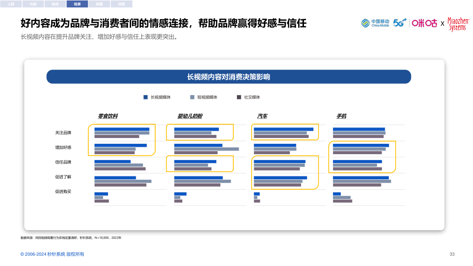Viewport: 473px width, 266px height.
Task: Go to the 明星 tab
Action: pyautogui.click(x=99, y=4)
